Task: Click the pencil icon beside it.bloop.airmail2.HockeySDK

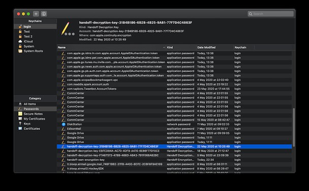Action: tap(63, 169)
